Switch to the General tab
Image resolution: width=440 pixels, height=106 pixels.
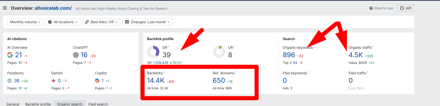(13, 104)
